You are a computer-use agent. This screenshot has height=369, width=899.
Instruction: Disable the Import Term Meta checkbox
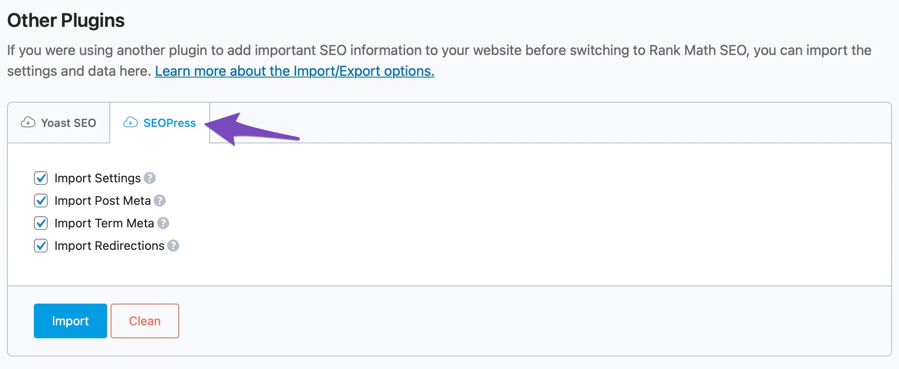click(41, 223)
